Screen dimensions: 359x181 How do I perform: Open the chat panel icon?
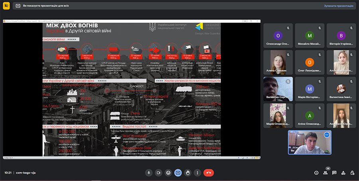[x=334, y=173]
